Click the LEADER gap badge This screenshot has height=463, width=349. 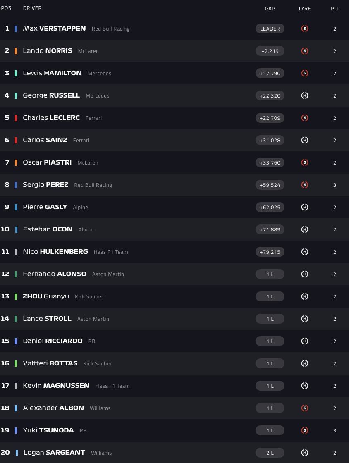270,29
